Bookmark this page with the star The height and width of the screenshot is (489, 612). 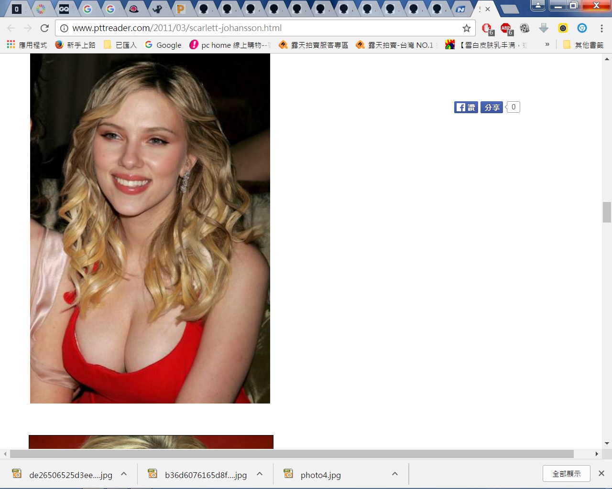467,28
